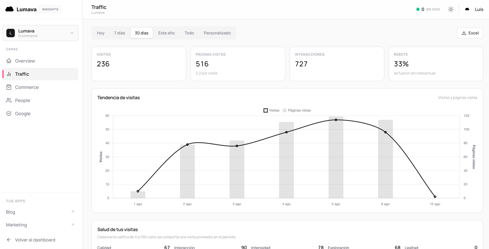Click the Traffic bar-chart icon
The image size is (489, 249).
pyautogui.click(x=9, y=74)
